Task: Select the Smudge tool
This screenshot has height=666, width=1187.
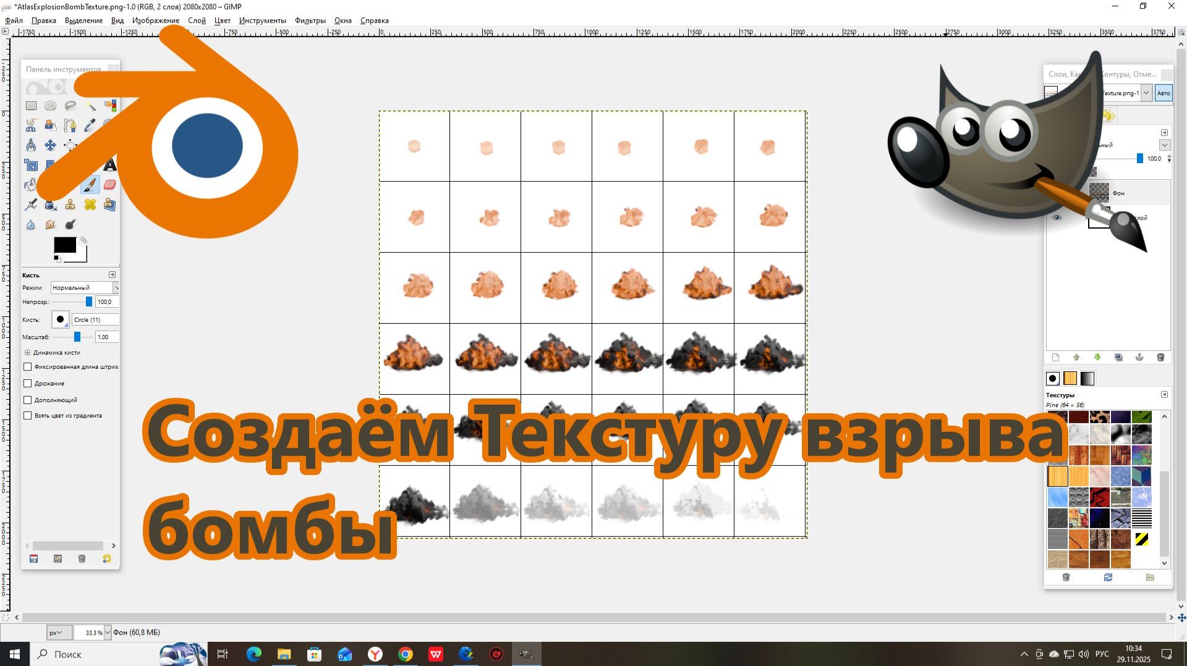Action: tap(51, 224)
